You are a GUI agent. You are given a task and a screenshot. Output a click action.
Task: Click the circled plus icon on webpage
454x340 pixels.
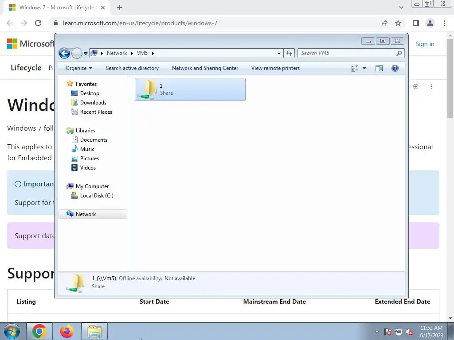pos(416,86)
